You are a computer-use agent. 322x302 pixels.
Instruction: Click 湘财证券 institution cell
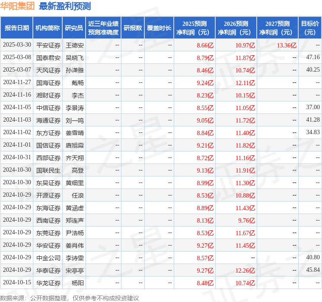[48, 95]
